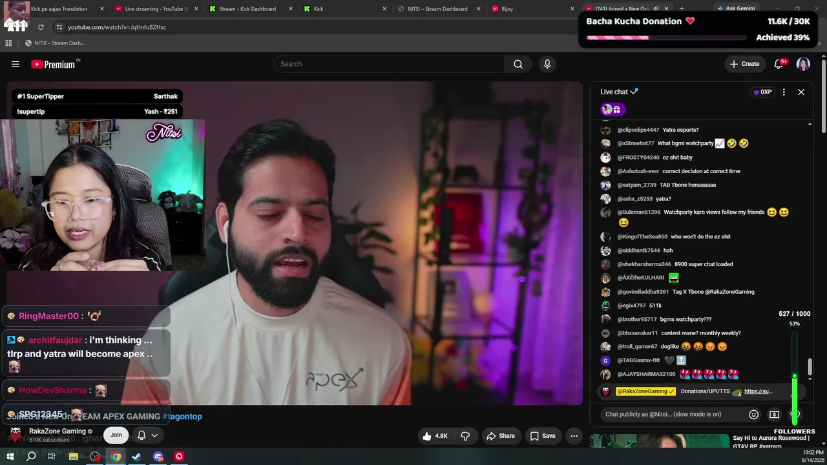The height and width of the screenshot is (465, 827).
Task: Open Windows taskbar search
Action: 30,457
